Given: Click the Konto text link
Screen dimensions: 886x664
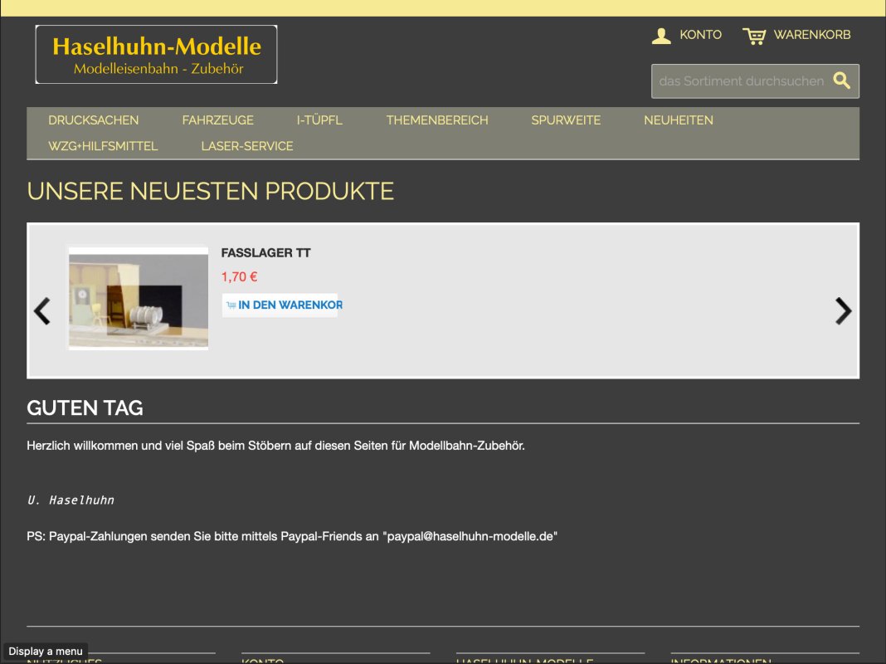Looking at the screenshot, I should click(700, 35).
